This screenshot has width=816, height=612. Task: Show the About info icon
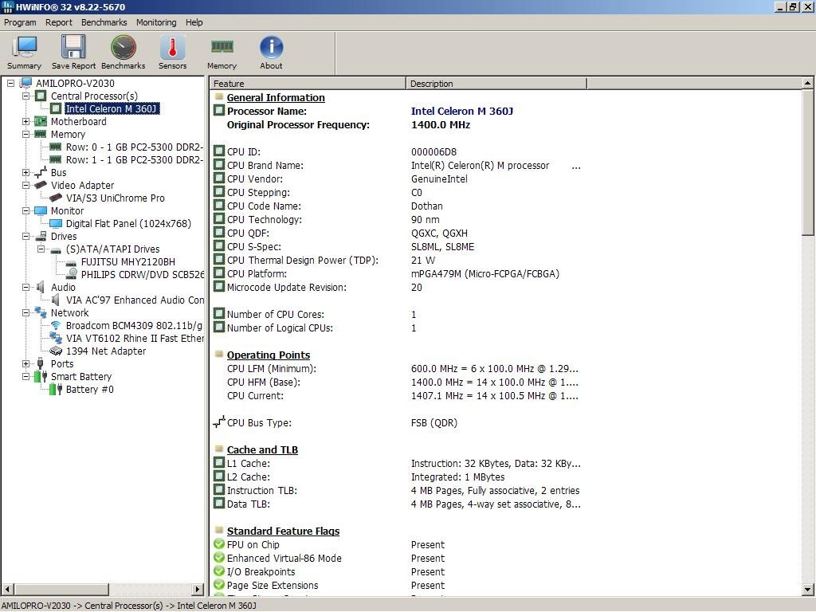pos(271,47)
